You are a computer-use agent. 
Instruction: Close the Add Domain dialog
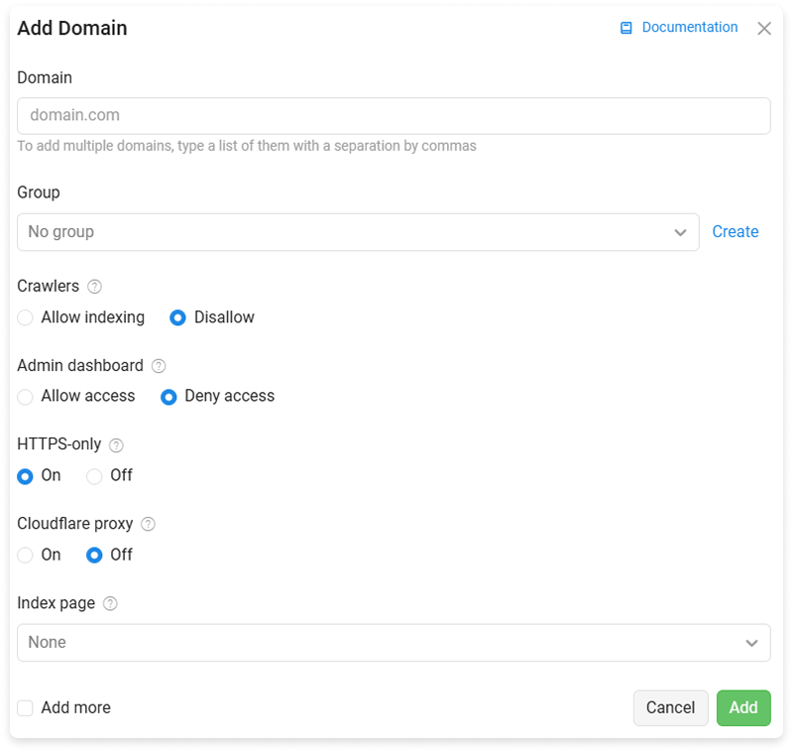click(x=764, y=29)
